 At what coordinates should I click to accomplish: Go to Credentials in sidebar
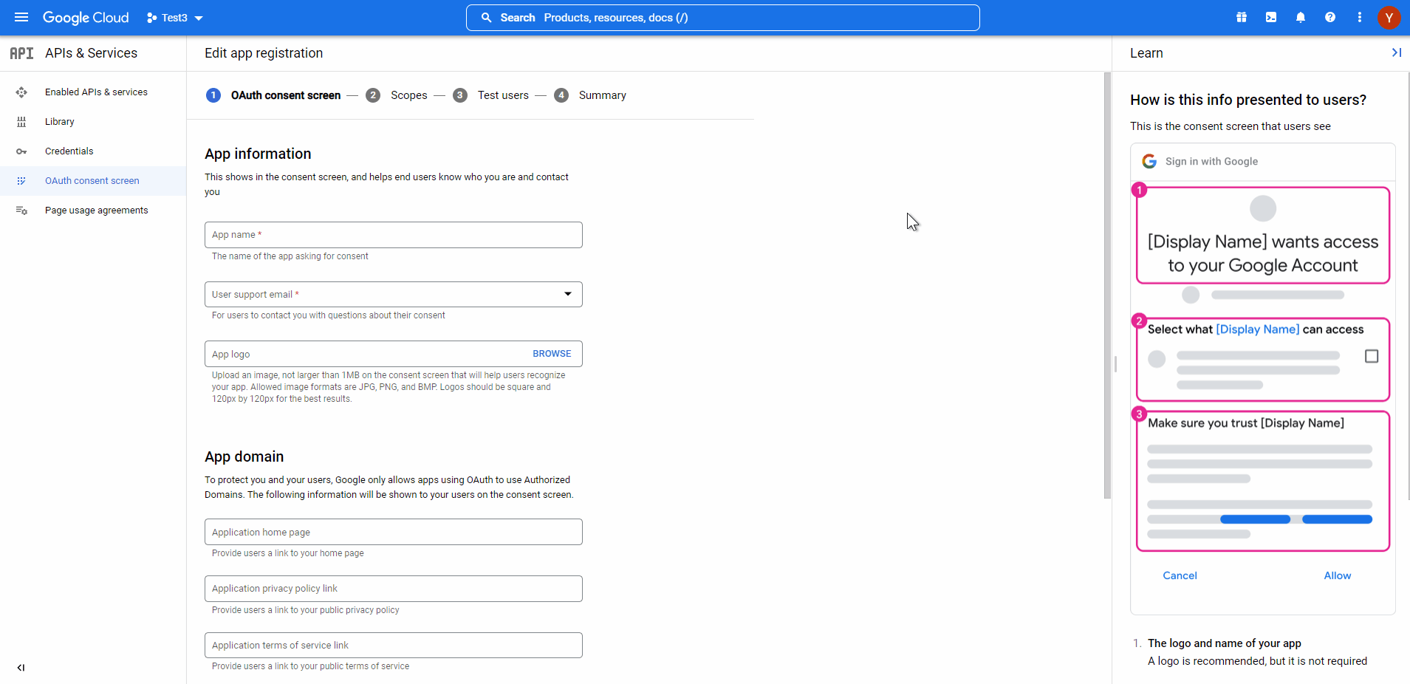[x=69, y=151]
